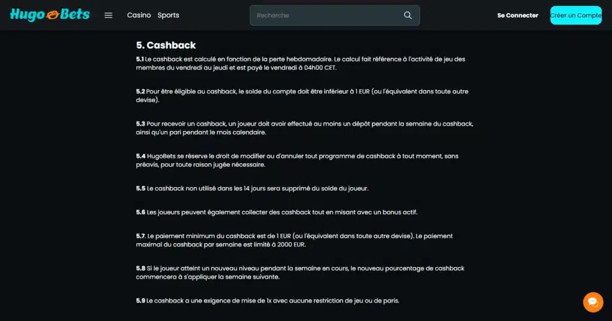Click the '5. Cashback' section heading
Screen dimensions: 612x321
click(166, 45)
